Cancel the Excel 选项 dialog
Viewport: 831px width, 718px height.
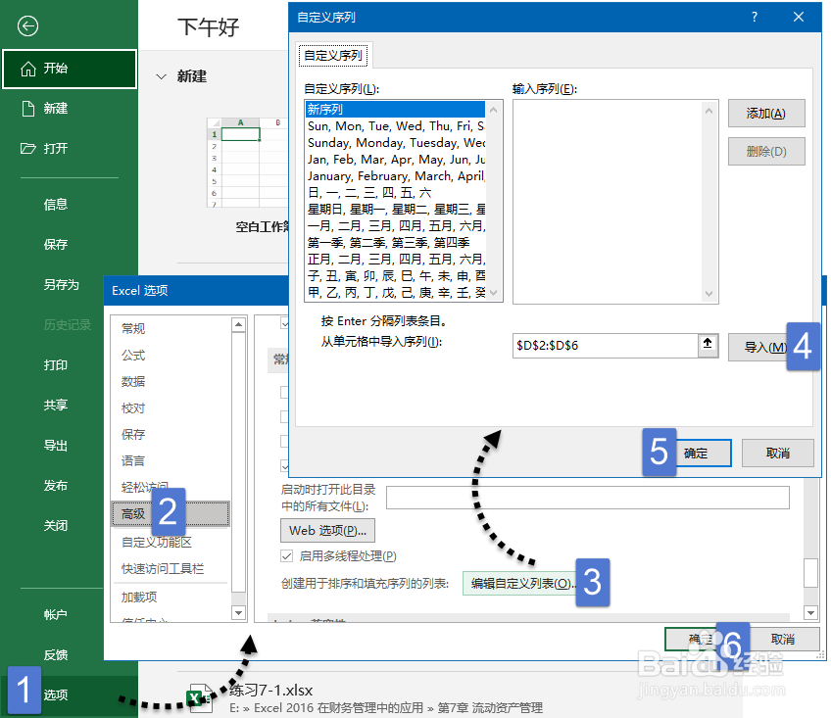point(782,640)
